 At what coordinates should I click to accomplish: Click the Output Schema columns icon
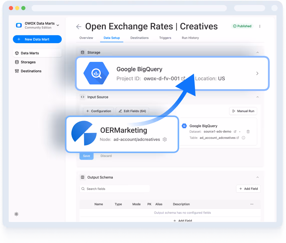(83, 177)
